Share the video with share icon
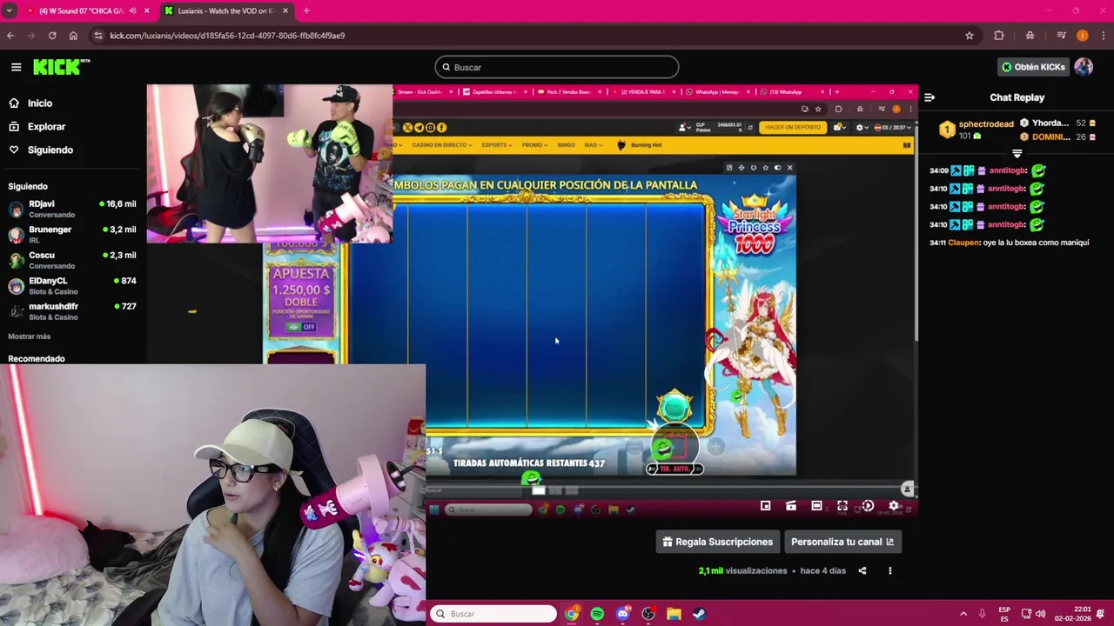 [x=862, y=571]
